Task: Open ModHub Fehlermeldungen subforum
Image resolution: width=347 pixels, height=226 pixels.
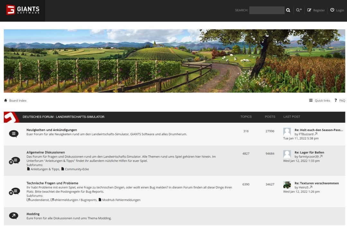Action: (x=121, y=200)
